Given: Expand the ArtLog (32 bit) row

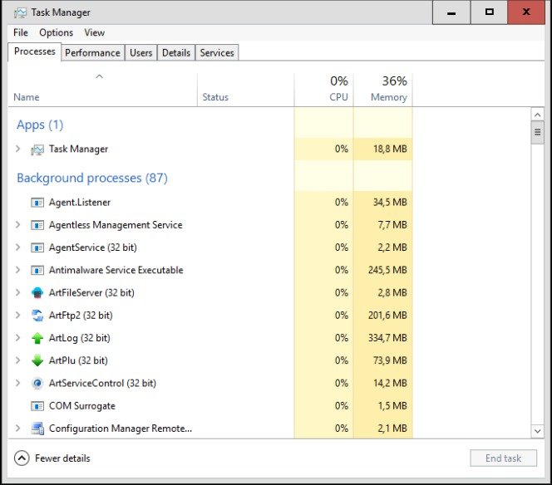Looking at the screenshot, I should coord(18,338).
